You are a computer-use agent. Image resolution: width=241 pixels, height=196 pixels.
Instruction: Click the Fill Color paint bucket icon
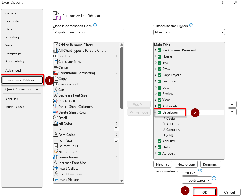pos(55,124)
